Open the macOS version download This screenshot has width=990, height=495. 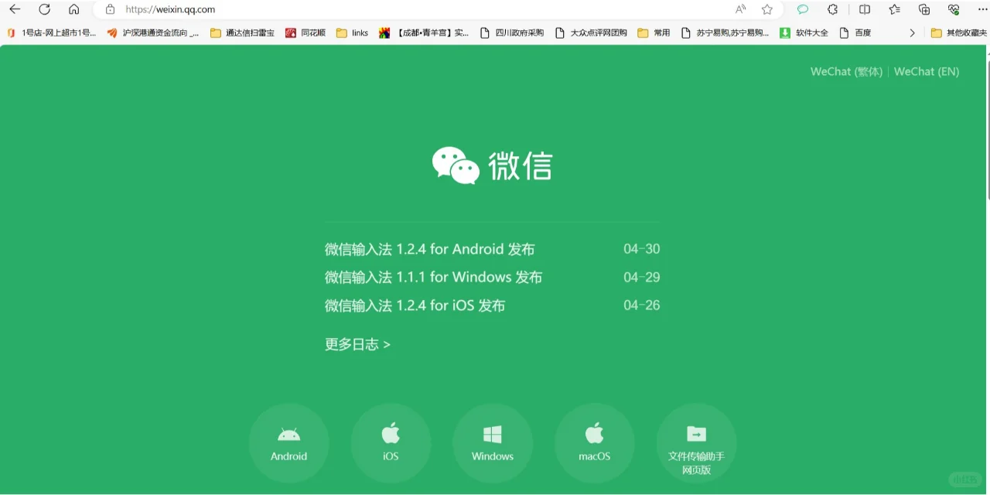[594, 442]
